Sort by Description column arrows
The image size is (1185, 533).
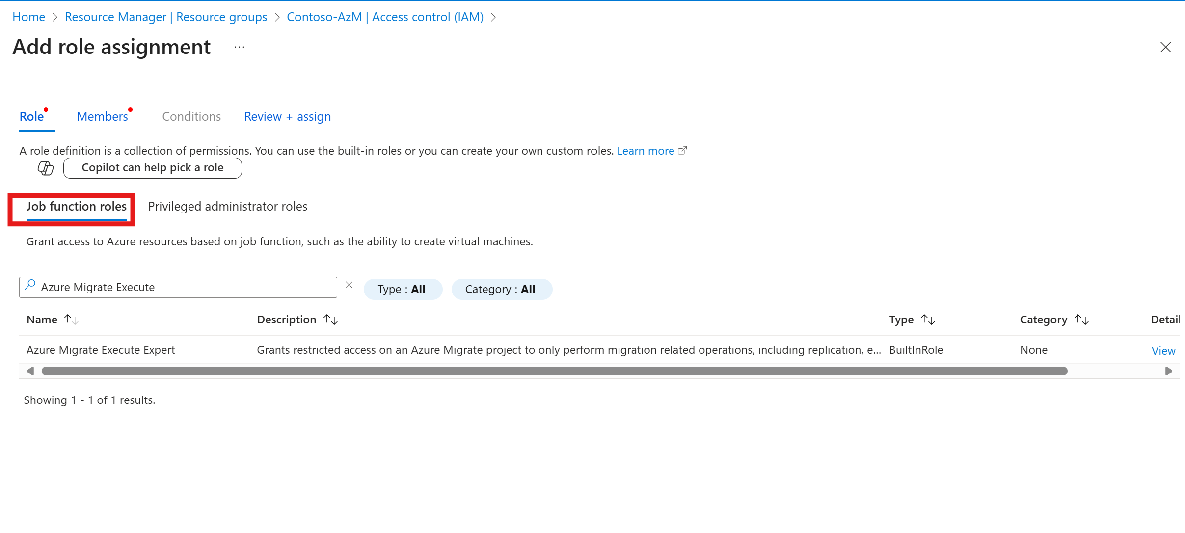[x=330, y=320]
